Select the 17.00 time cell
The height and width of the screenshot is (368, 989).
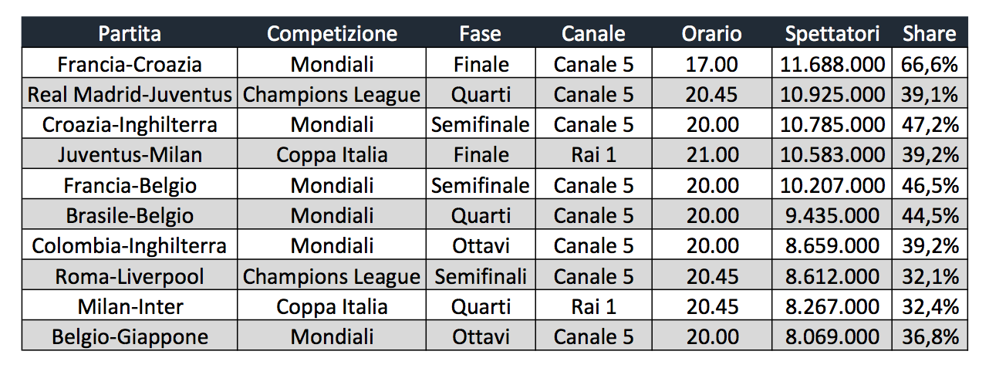(x=711, y=64)
